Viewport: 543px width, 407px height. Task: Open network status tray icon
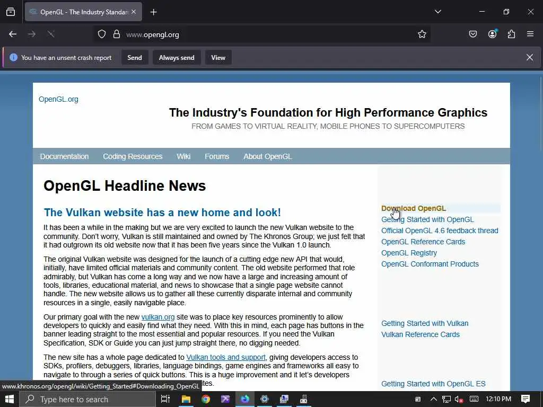click(x=446, y=400)
